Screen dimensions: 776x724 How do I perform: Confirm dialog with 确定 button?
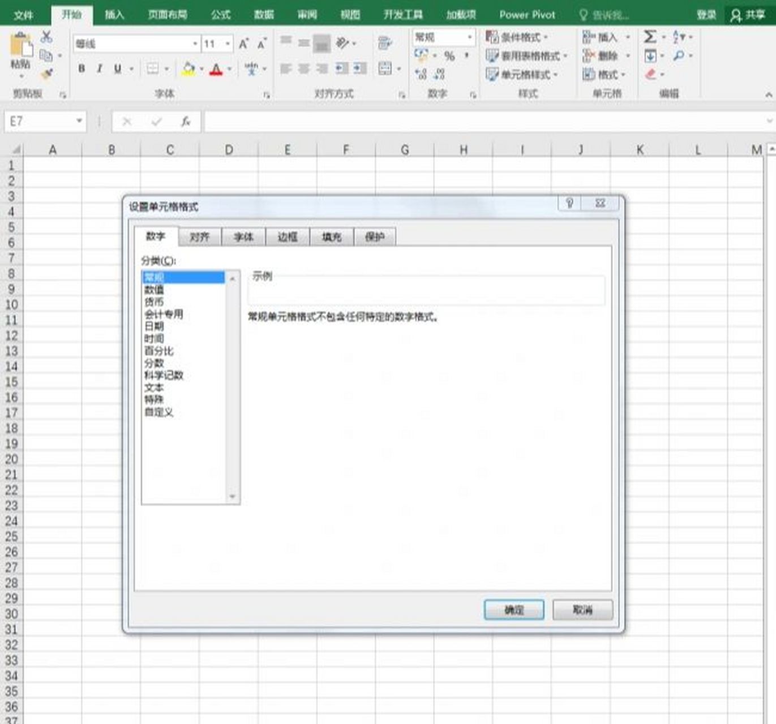click(x=514, y=610)
